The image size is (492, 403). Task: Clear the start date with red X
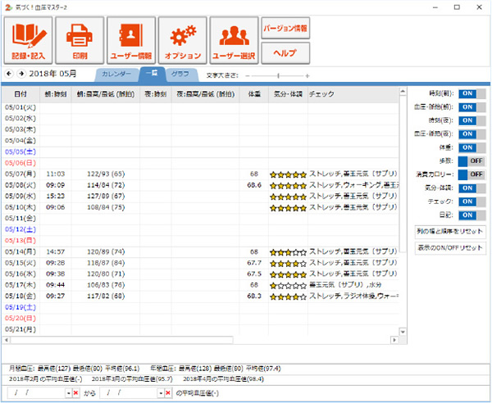tap(75, 393)
